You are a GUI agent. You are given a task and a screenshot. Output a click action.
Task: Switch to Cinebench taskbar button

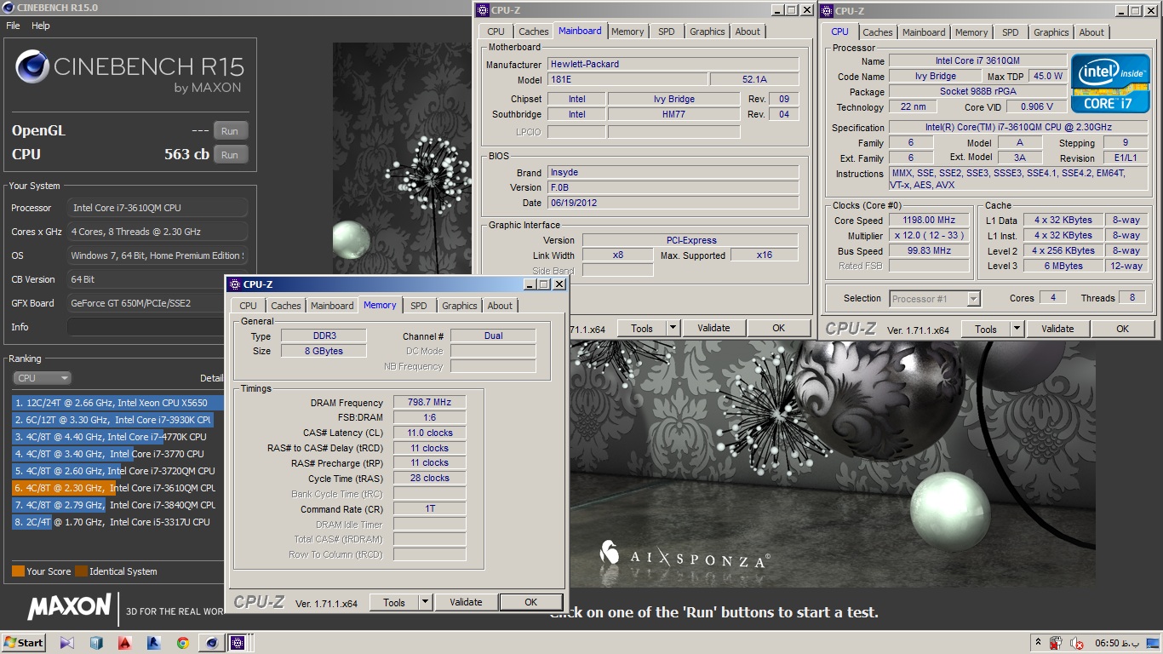point(210,643)
